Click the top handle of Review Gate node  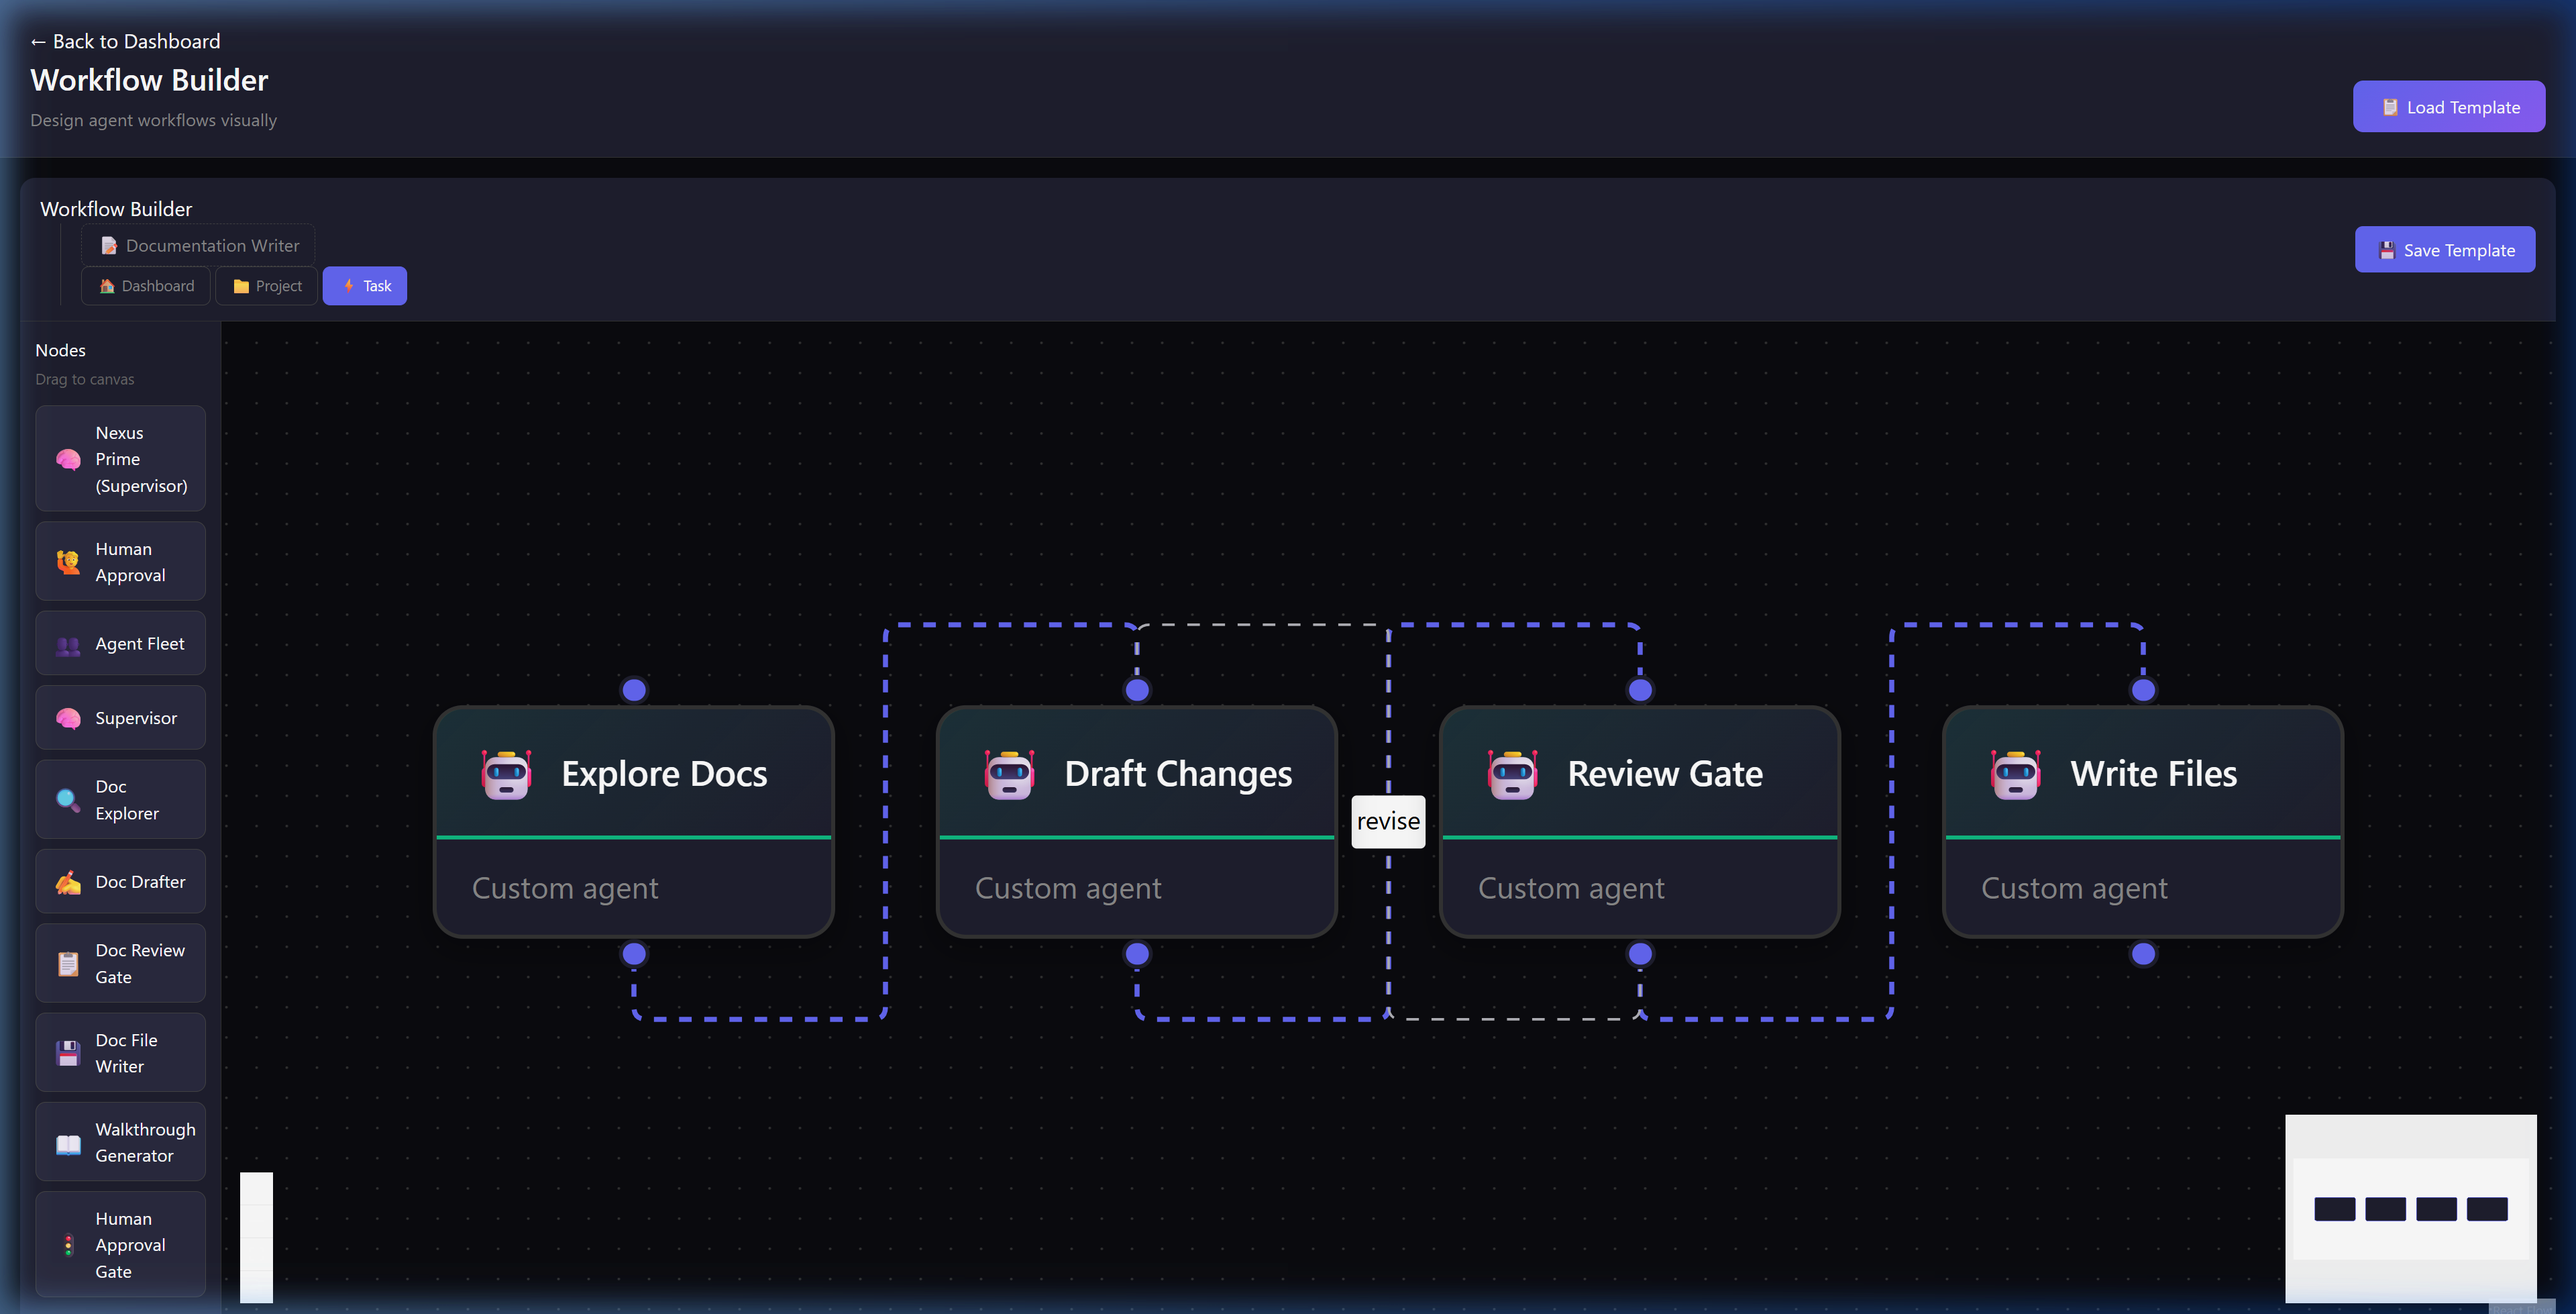pos(1640,689)
